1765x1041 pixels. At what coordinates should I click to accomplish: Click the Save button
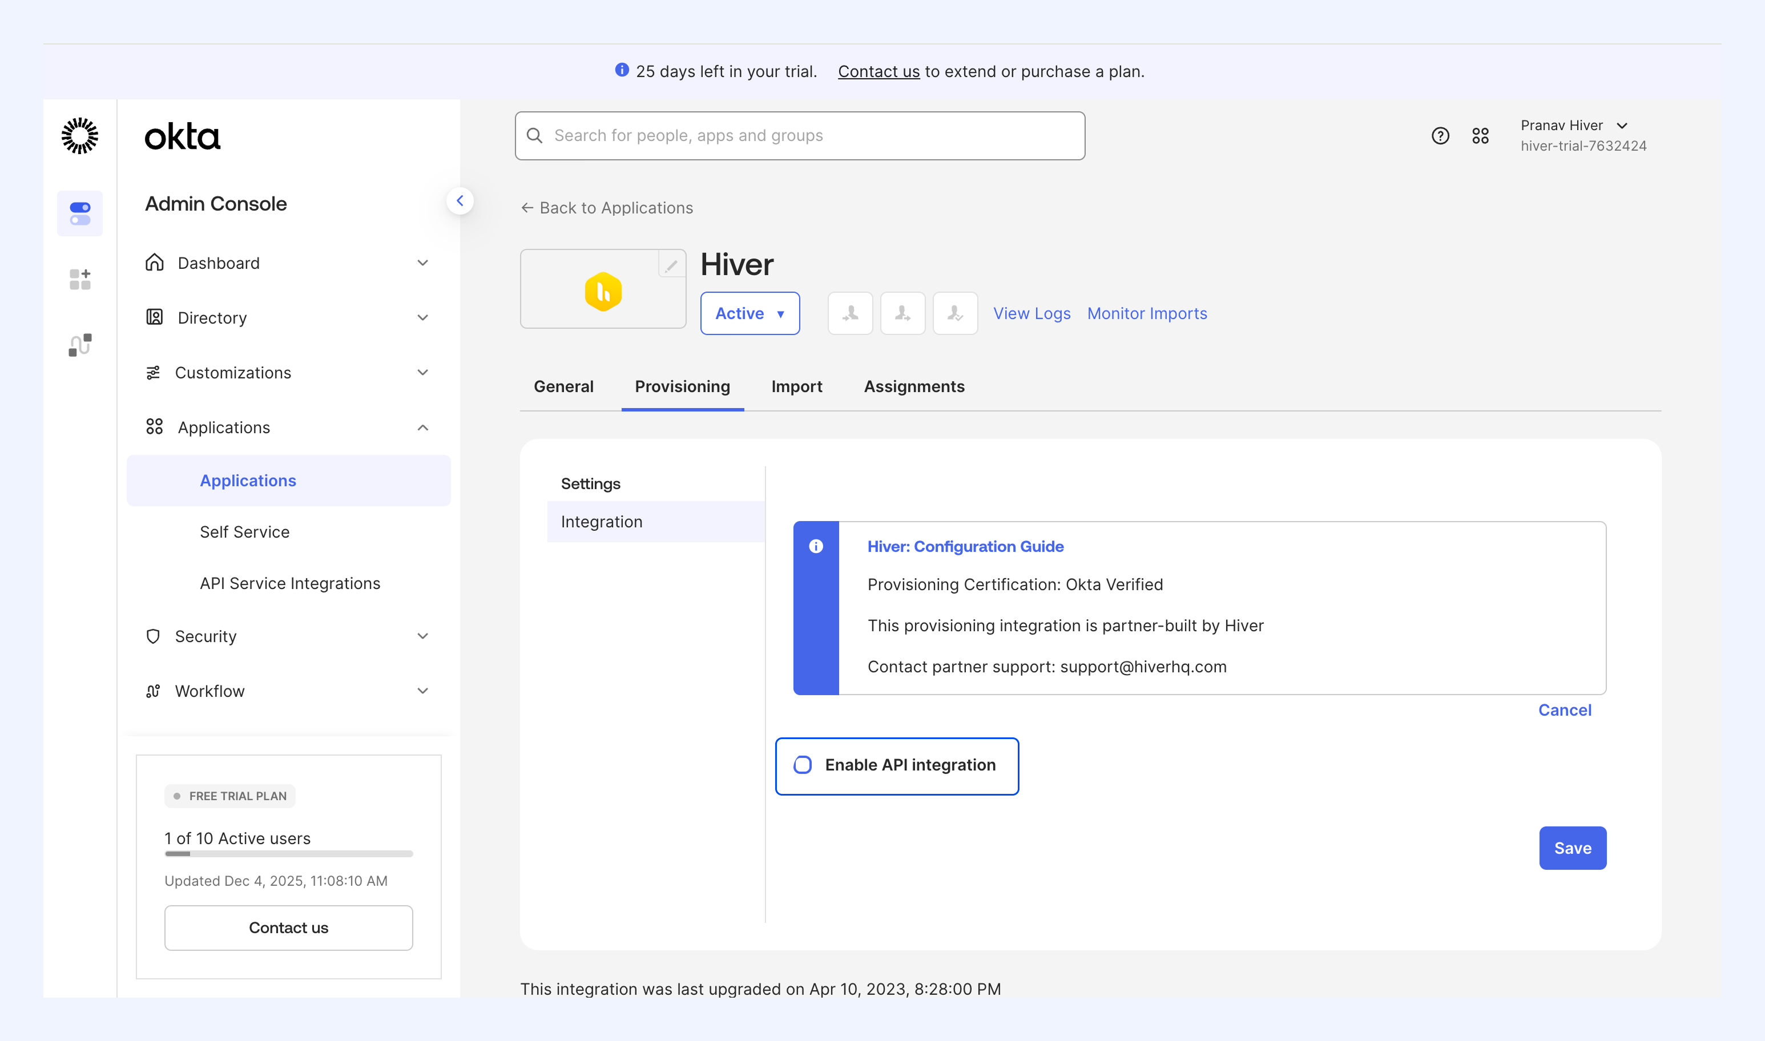[1573, 848]
